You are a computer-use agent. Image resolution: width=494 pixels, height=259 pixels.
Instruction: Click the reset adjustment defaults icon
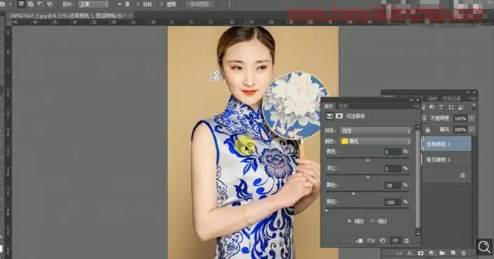point(383,241)
